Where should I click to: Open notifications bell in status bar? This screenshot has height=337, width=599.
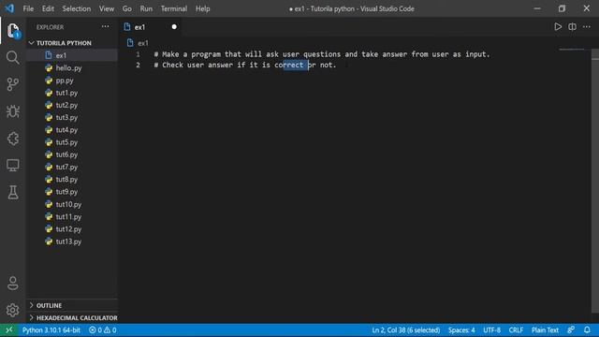pyautogui.click(x=587, y=330)
